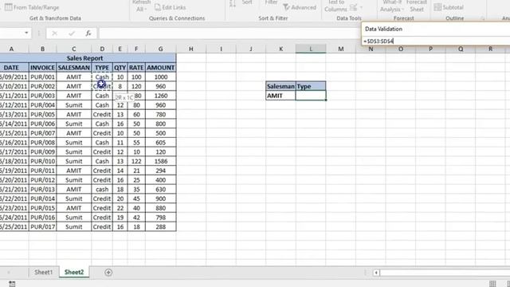Click the Sales Report title cell

[85, 58]
